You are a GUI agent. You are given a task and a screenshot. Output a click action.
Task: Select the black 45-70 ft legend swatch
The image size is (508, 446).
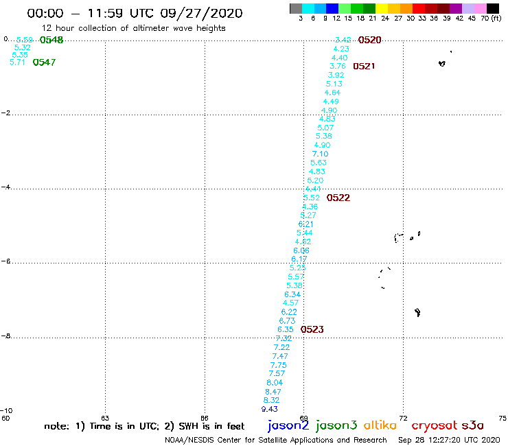pos(492,8)
